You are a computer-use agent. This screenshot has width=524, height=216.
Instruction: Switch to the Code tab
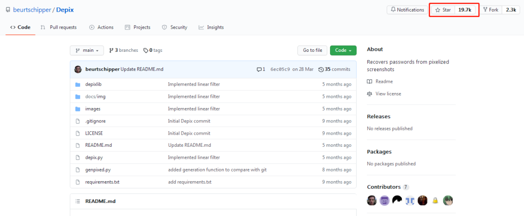pos(20,27)
